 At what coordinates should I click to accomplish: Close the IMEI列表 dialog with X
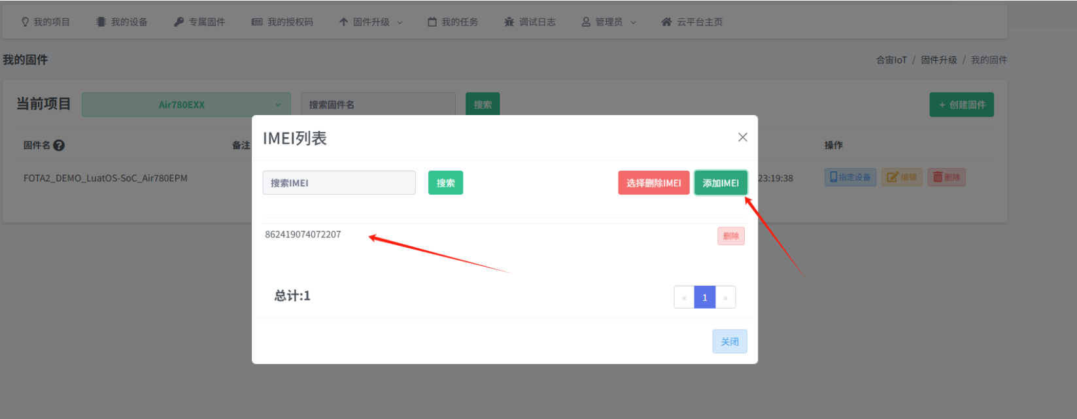pos(742,137)
